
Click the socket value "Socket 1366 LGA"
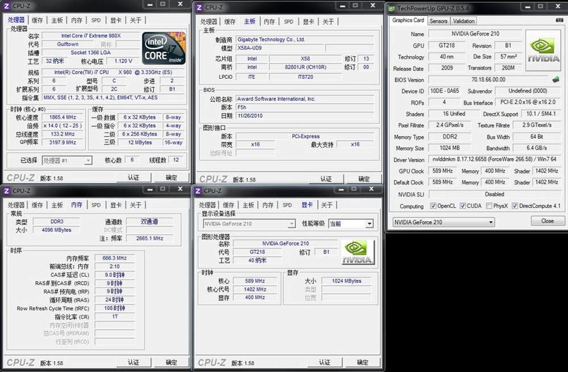(x=91, y=53)
